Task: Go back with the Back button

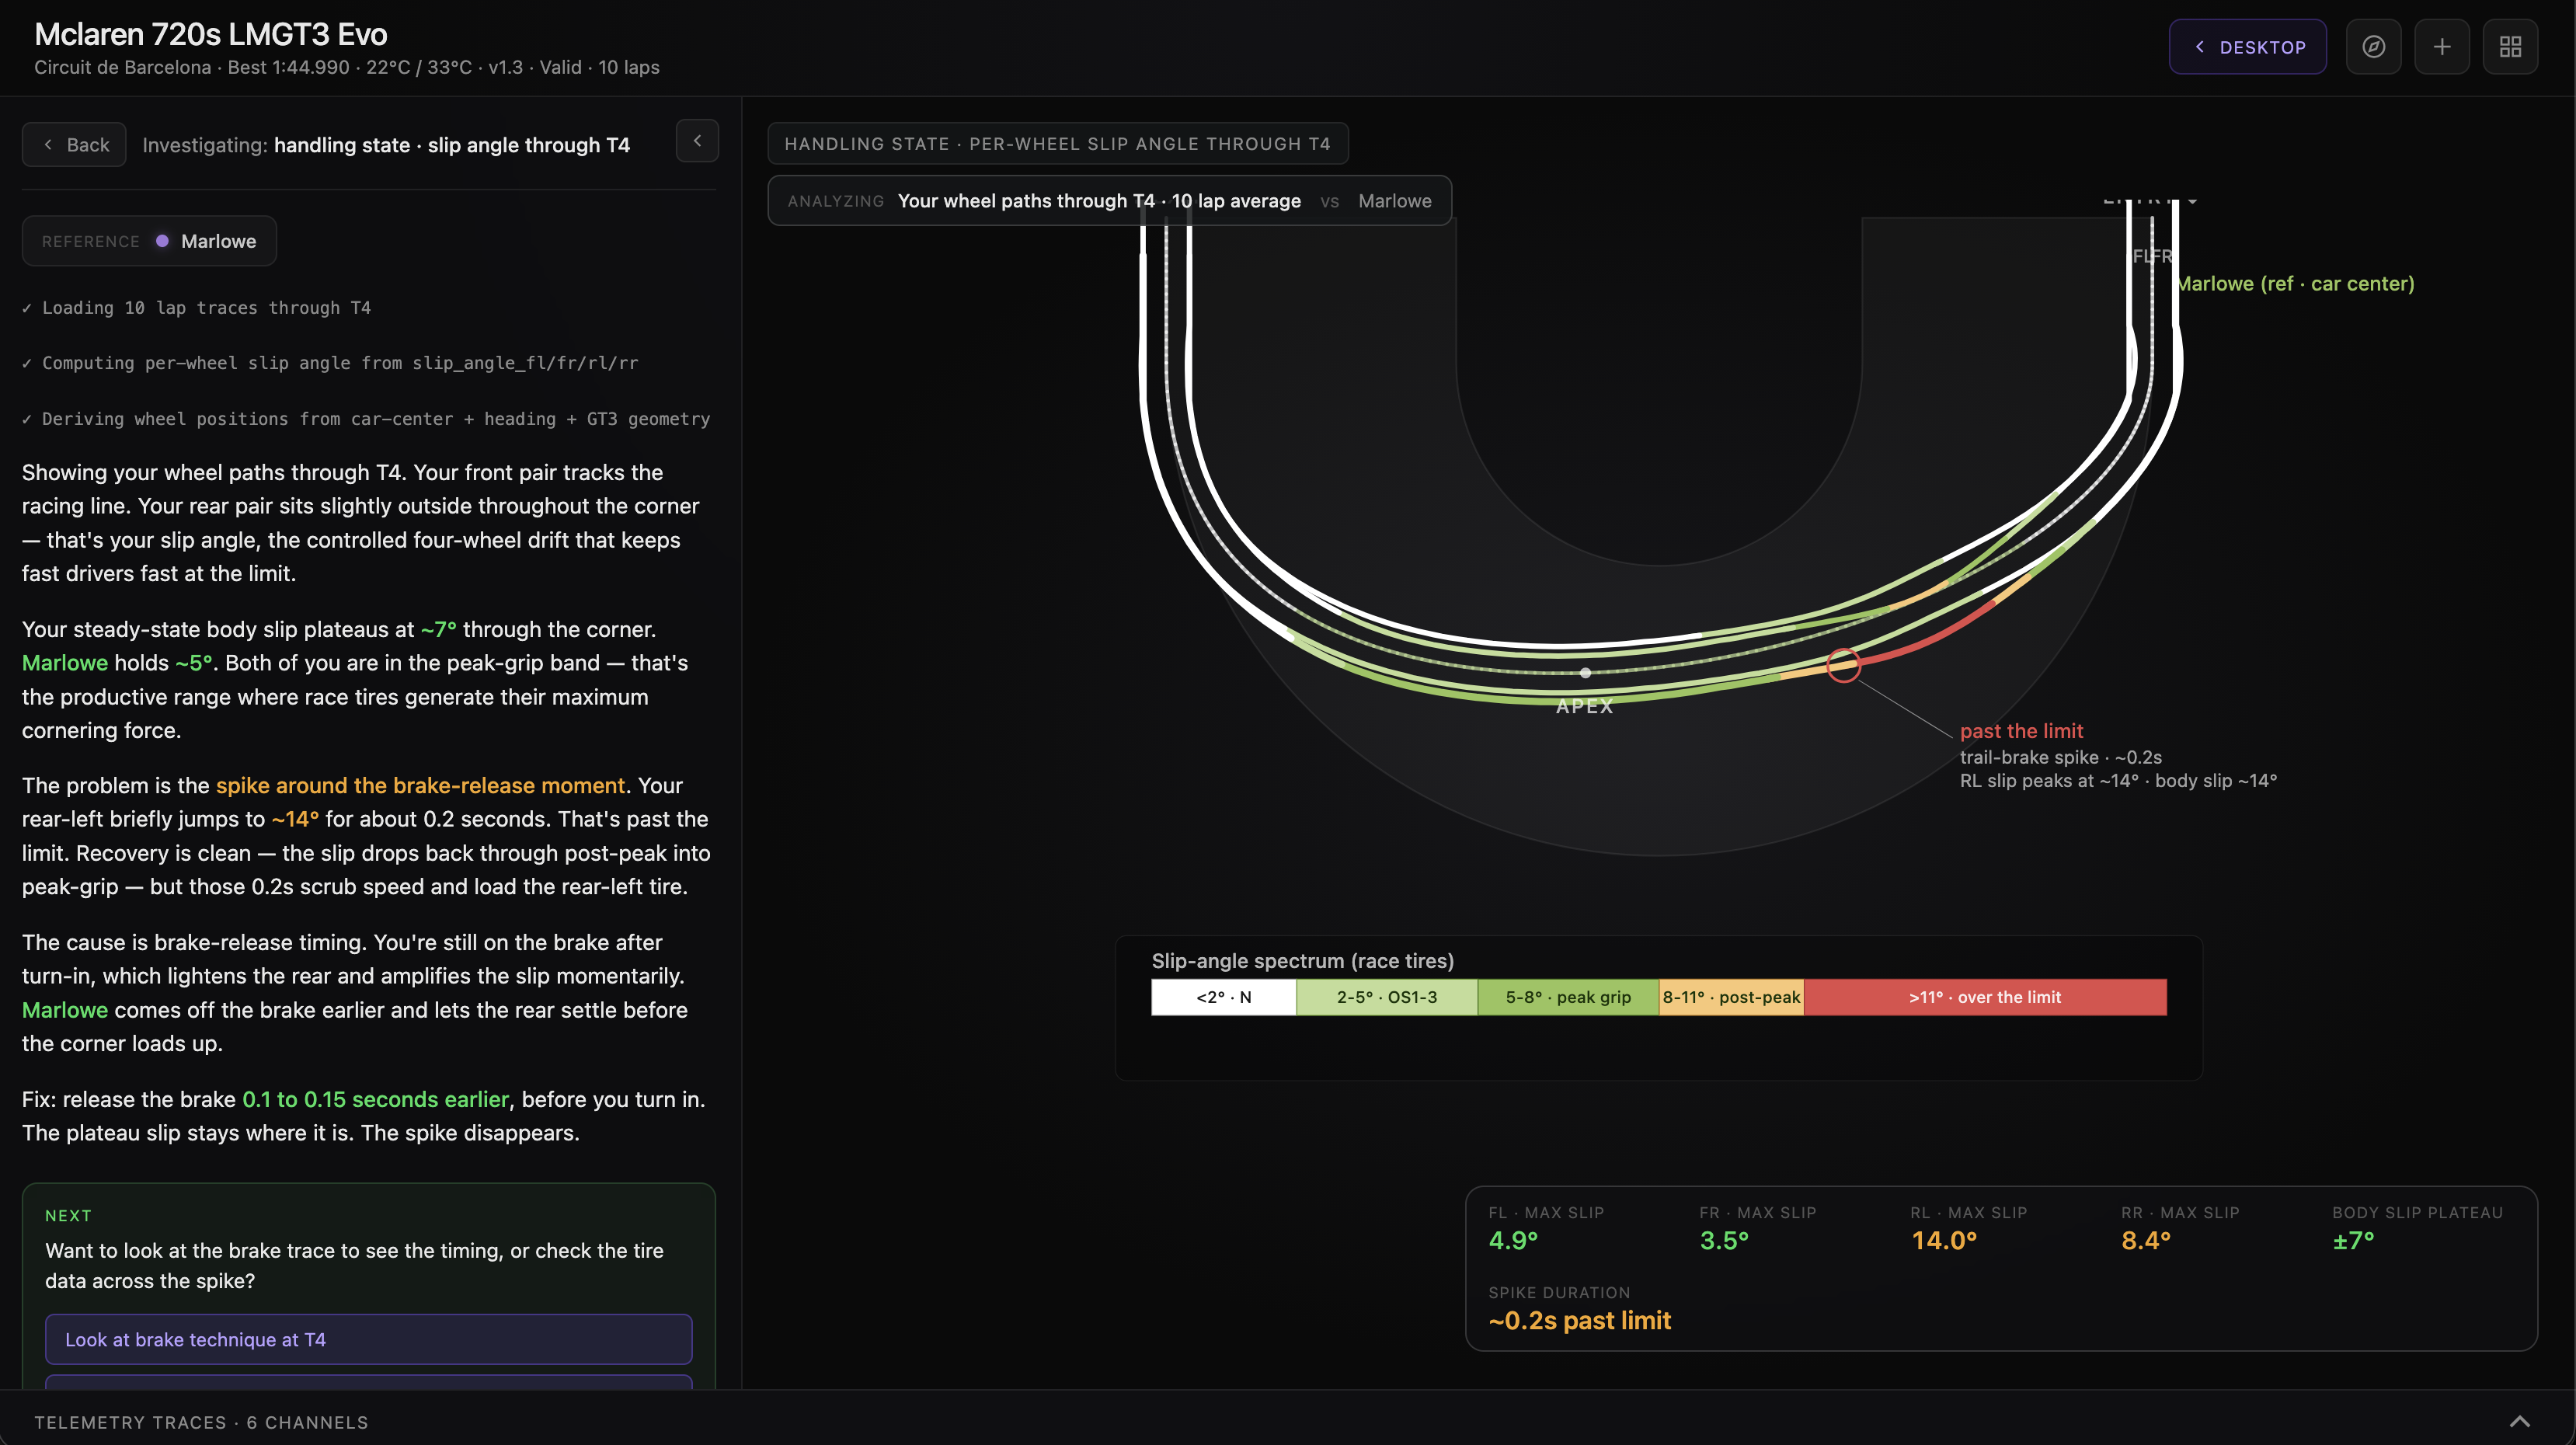Action: 74,145
